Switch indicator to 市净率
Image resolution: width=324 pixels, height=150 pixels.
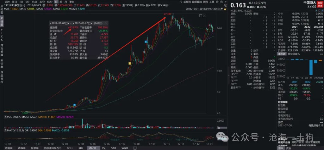(21, 148)
